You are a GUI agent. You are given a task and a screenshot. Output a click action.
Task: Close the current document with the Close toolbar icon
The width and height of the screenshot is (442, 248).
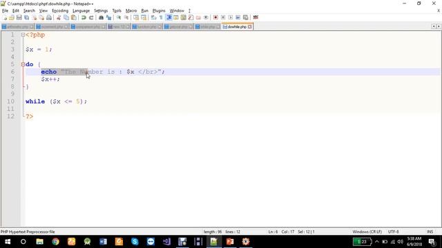tap(34, 17)
